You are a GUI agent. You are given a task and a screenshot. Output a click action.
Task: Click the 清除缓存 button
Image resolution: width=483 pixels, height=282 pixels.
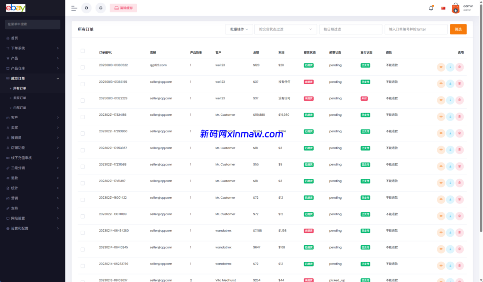coord(123,8)
